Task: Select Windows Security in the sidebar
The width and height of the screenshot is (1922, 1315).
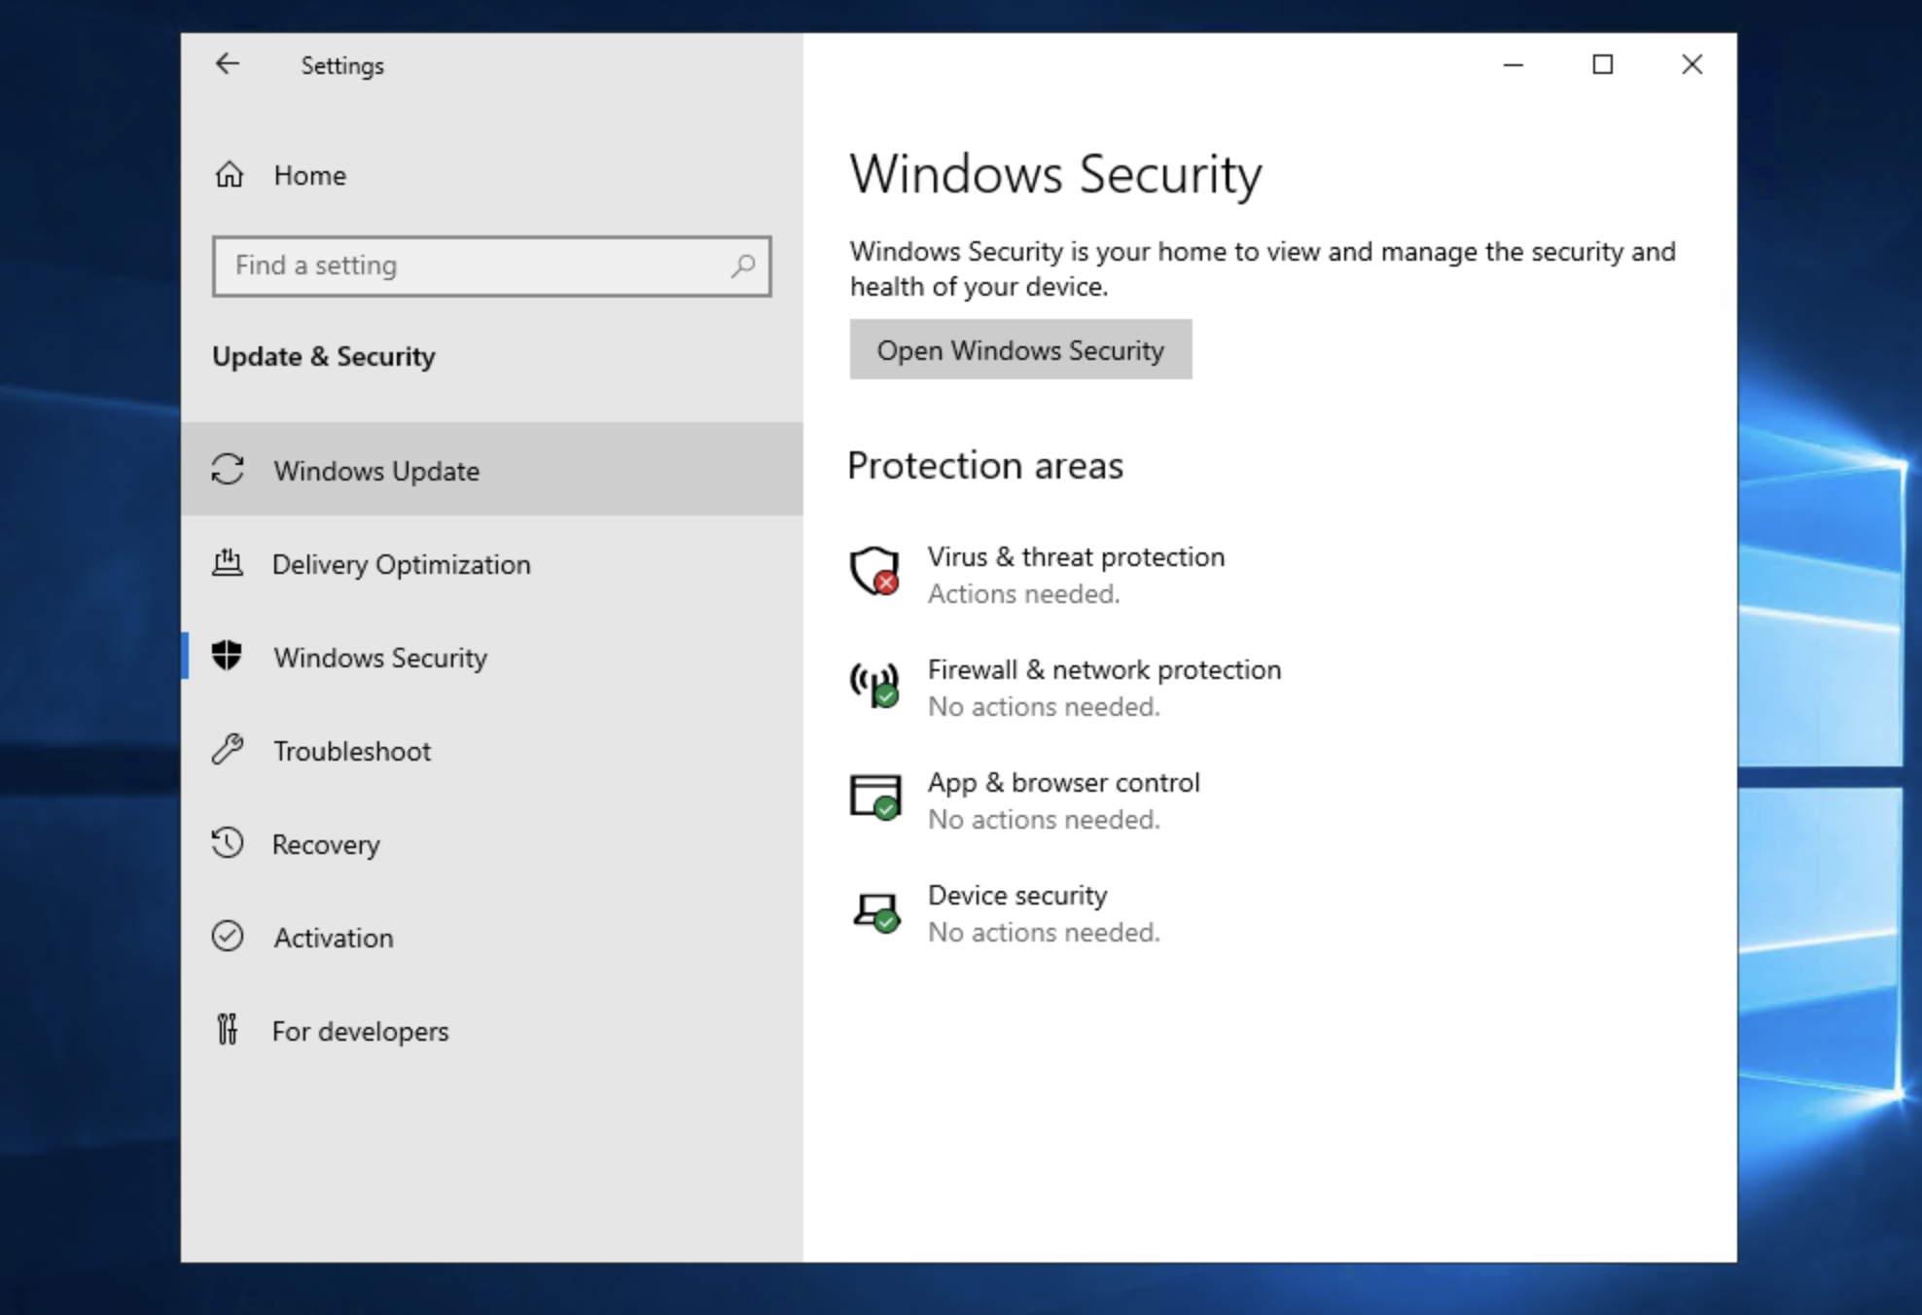Action: (379, 657)
